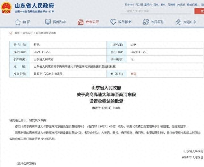204x167 pixels.
Task: Switch to 简体 simplified Chinese
Action: [156, 4]
